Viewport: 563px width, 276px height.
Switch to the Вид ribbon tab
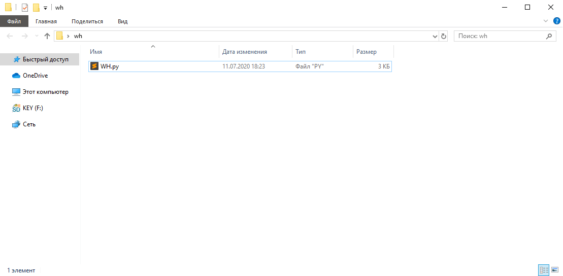pos(122,21)
